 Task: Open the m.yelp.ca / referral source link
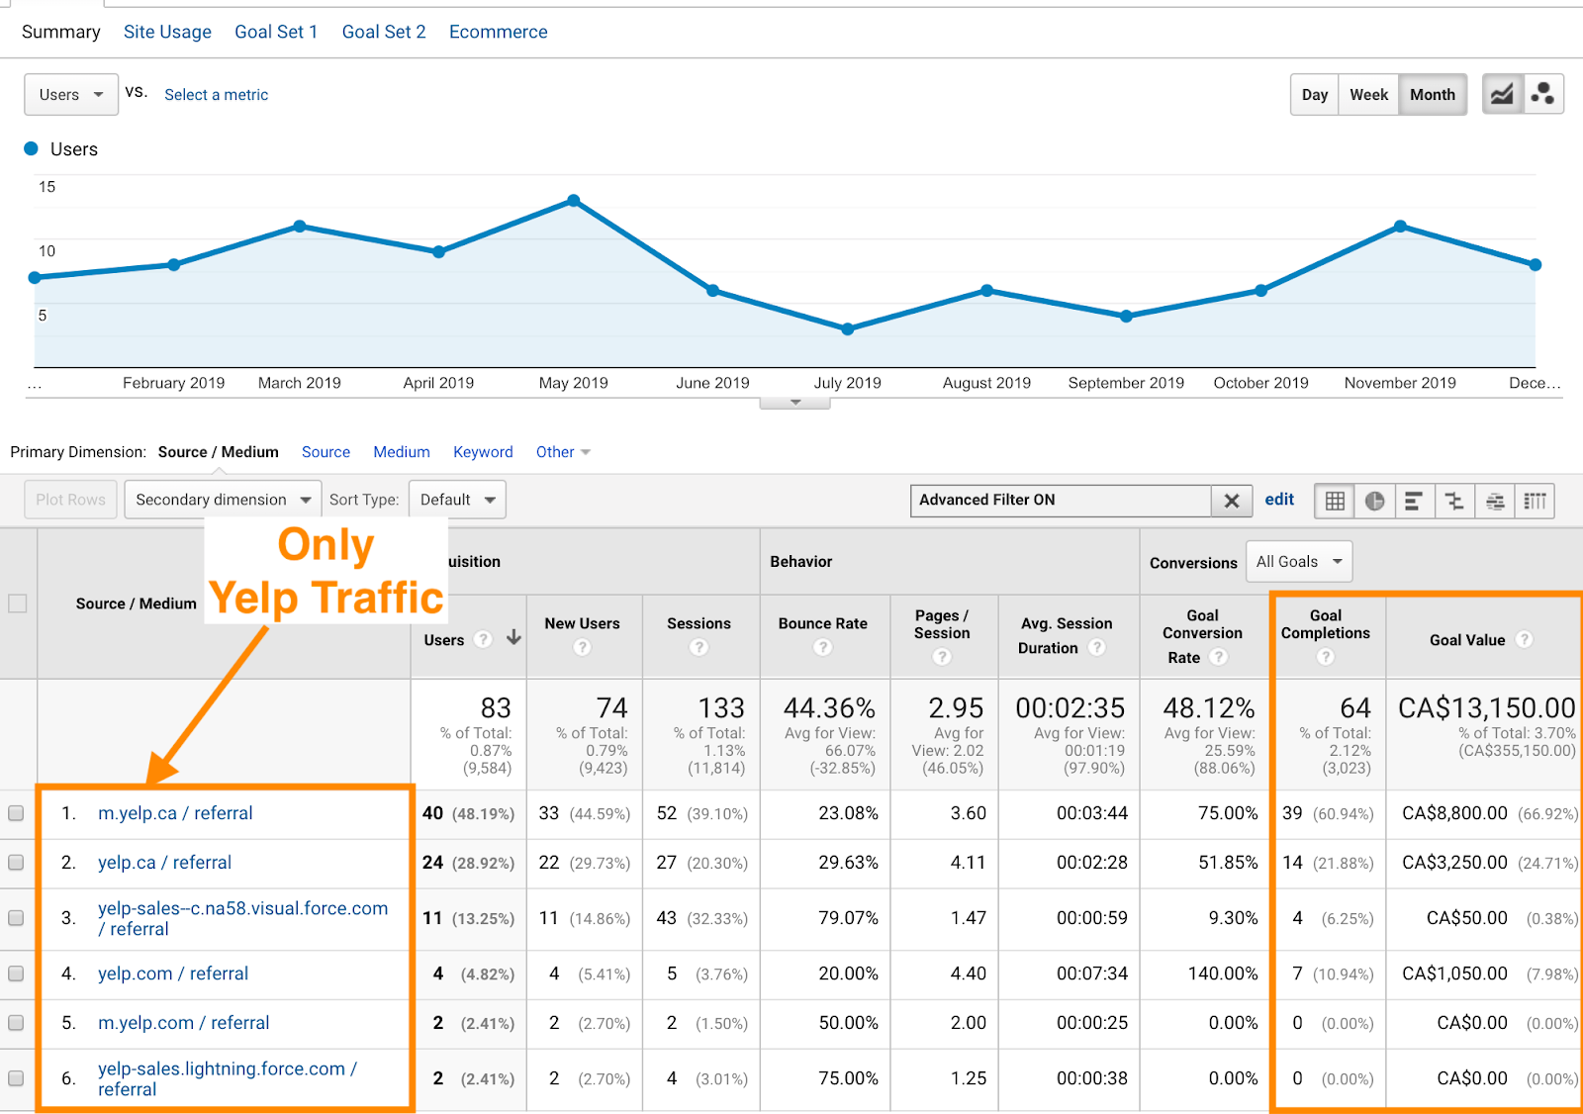(175, 813)
